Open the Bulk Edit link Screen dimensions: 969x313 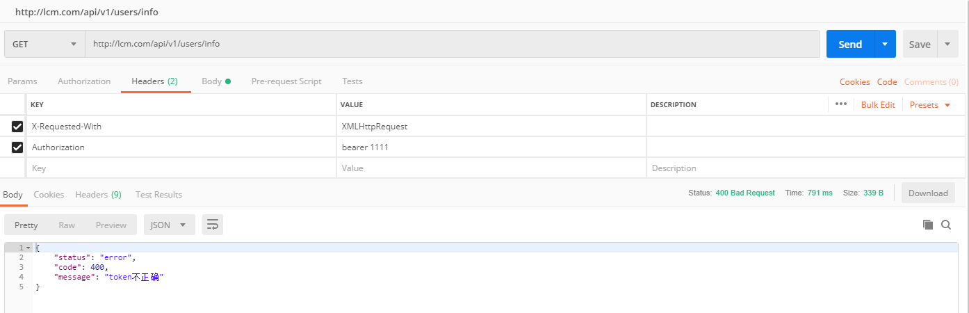tap(878, 105)
